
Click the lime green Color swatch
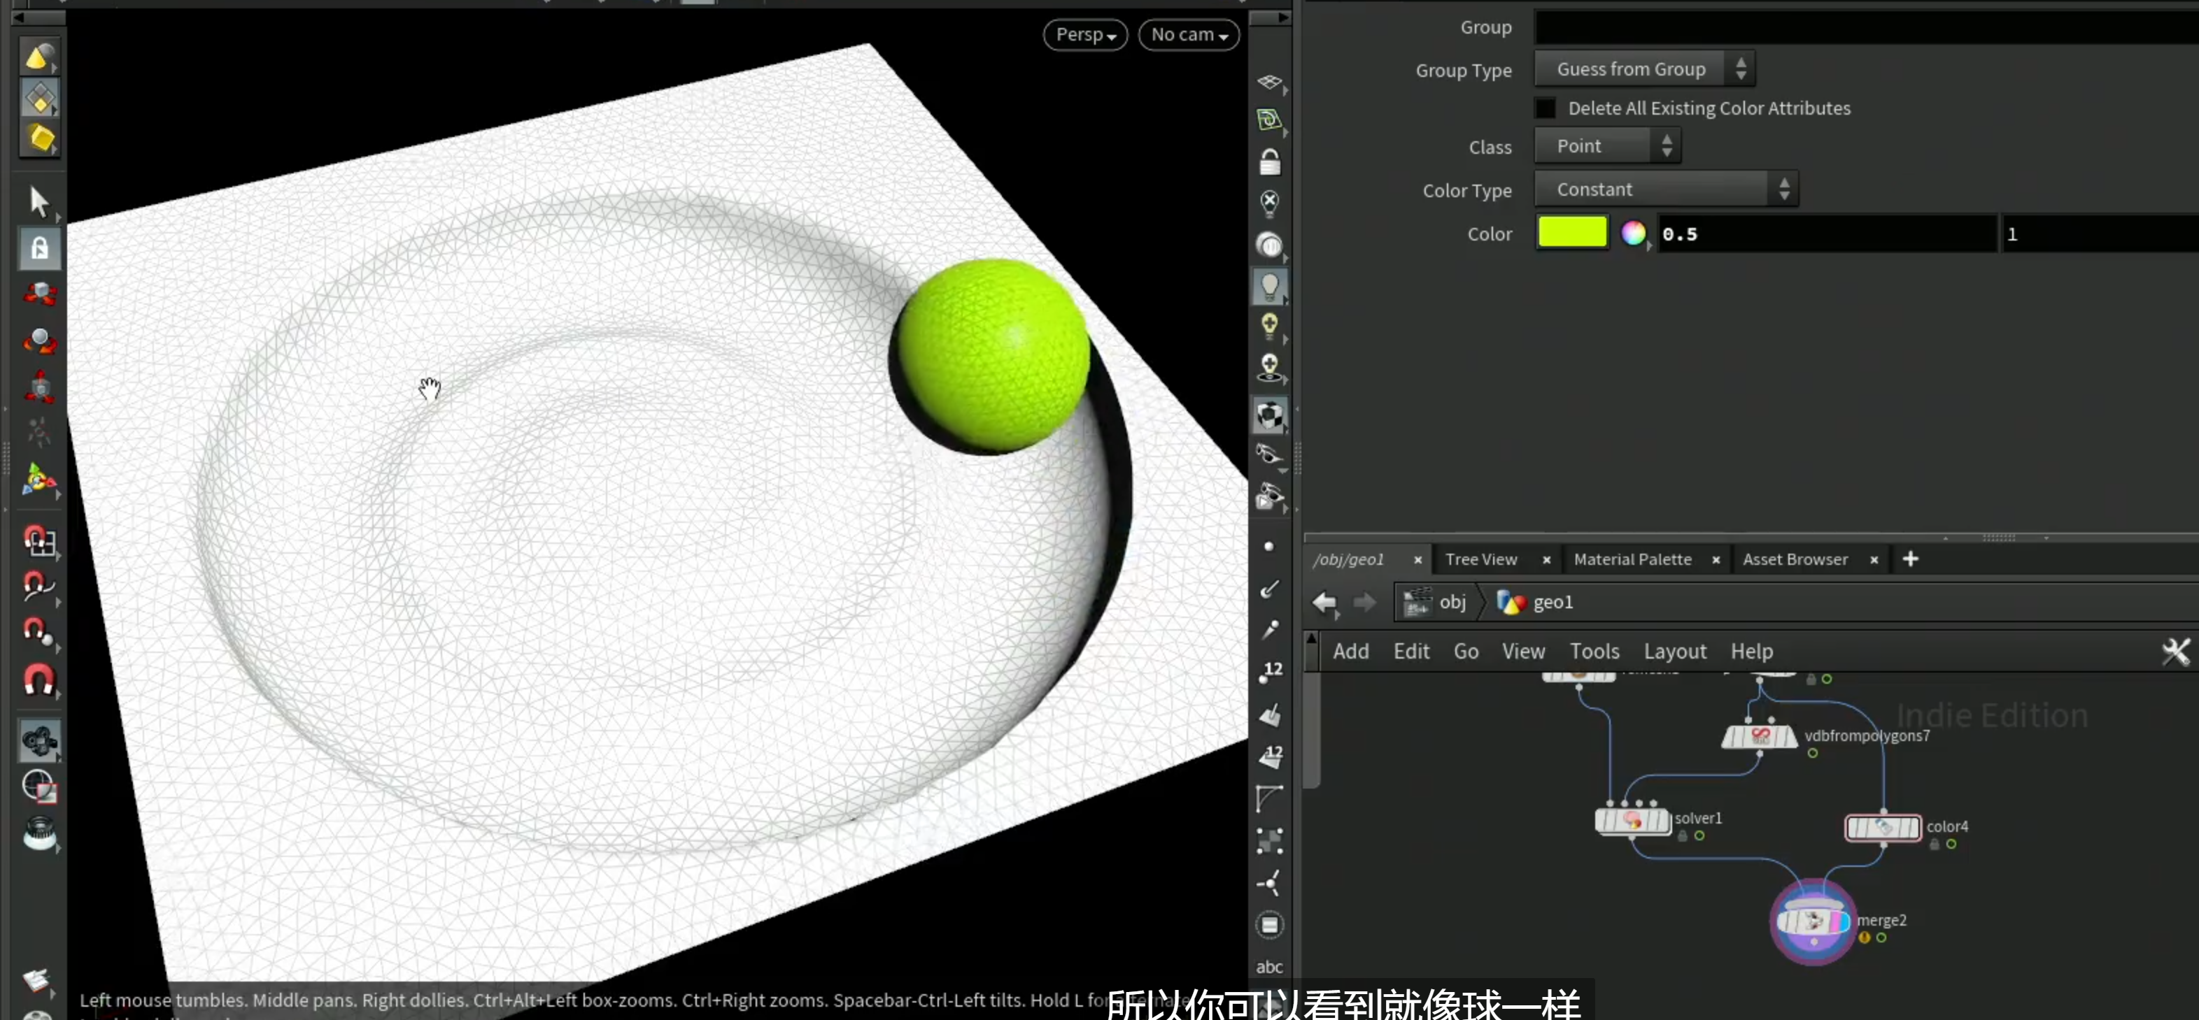(1571, 233)
